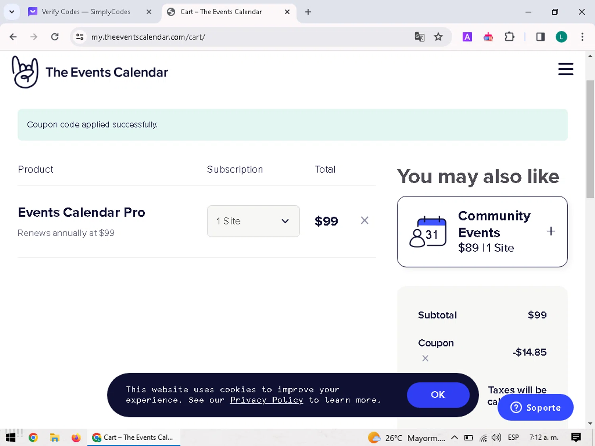
Task: Click the 'You may also like' heading
Action: [478, 176]
